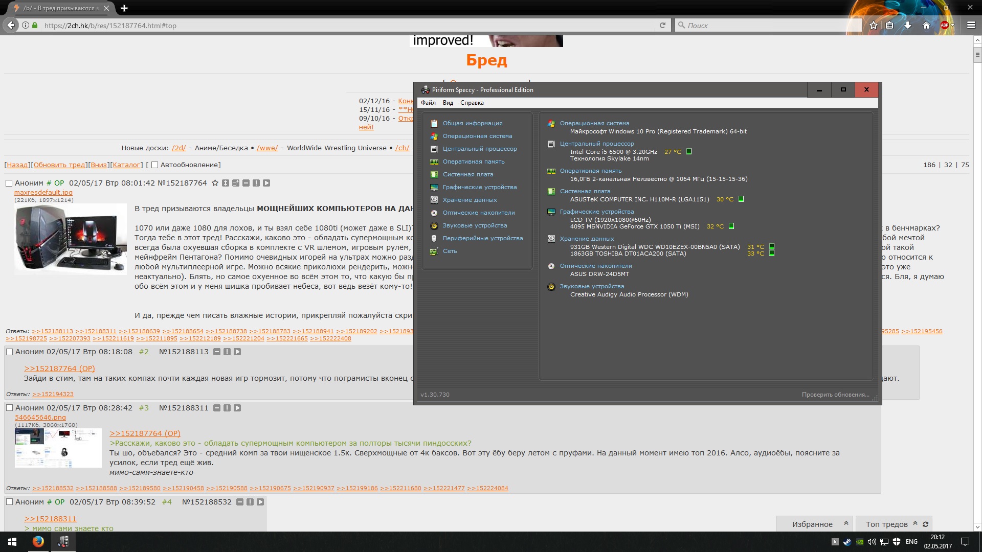Switch ENG input language indicator

[x=911, y=542]
